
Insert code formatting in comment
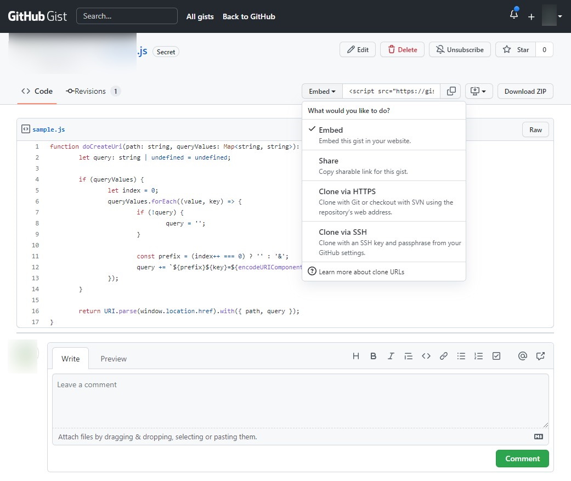point(426,356)
